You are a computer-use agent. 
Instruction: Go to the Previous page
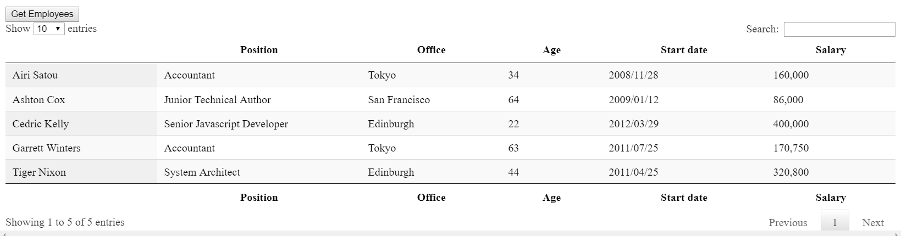point(788,222)
